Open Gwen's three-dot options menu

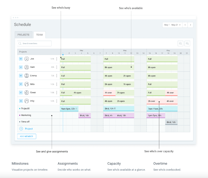[57, 92]
